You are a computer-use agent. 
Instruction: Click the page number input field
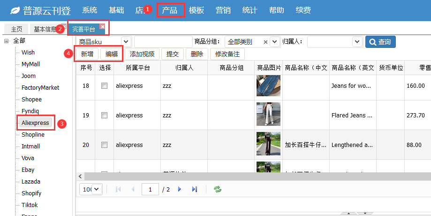coord(150,189)
